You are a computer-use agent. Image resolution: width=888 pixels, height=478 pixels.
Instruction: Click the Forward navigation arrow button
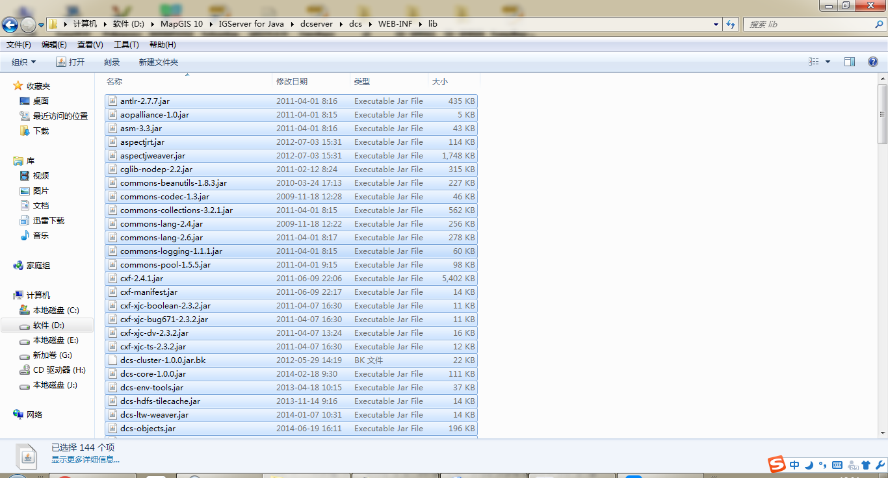pyautogui.click(x=29, y=25)
